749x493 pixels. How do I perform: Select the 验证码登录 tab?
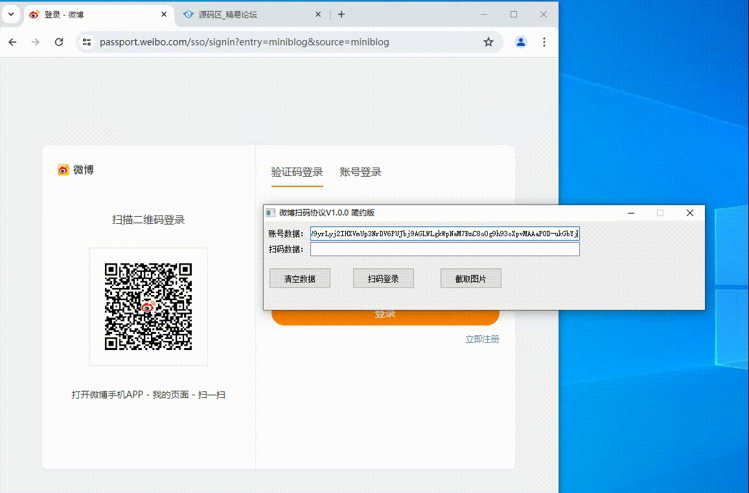(297, 172)
